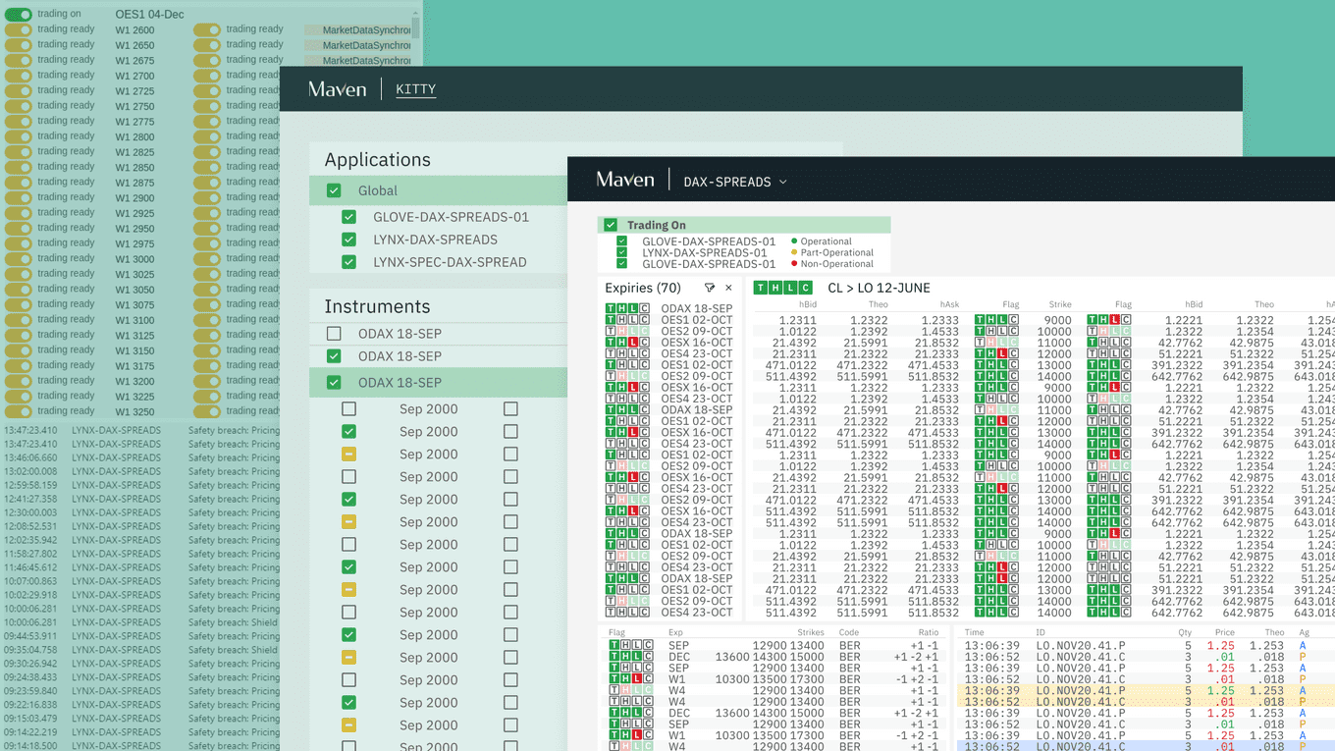Click the L flag left of CL > LO 12-JUNE
Image resolution: width=1335 pixels, height=751 pixels.
click(x=790, y=288)
